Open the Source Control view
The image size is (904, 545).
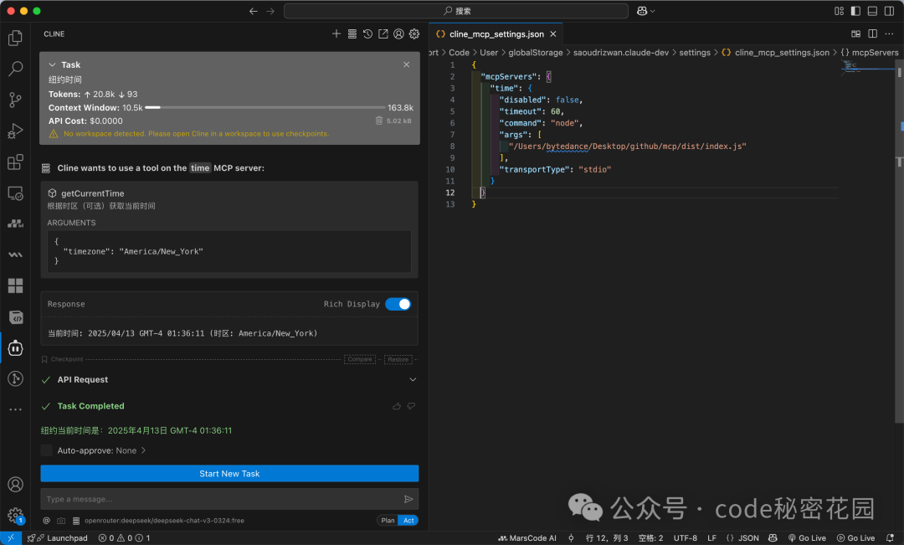pos(15,100)
